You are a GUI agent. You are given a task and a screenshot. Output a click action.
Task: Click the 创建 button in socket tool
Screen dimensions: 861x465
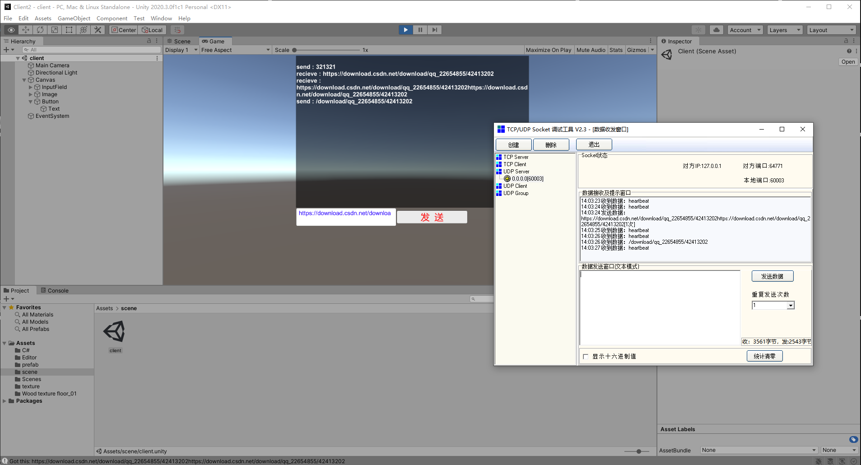[514, 145]
